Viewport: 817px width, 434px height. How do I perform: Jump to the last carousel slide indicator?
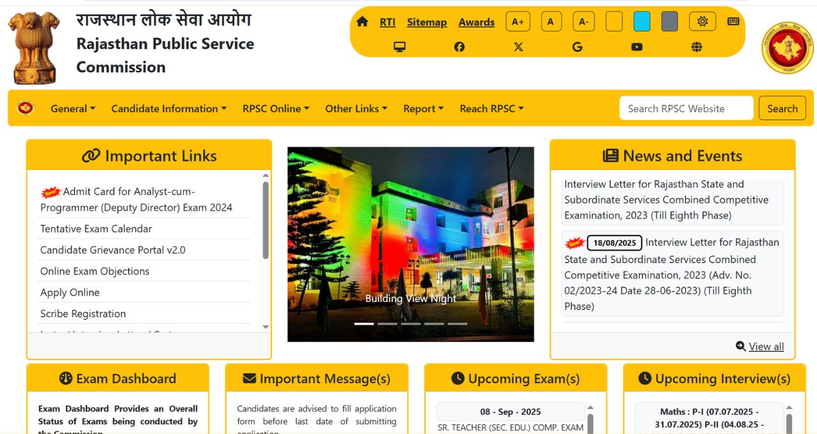tap(457, 324)
